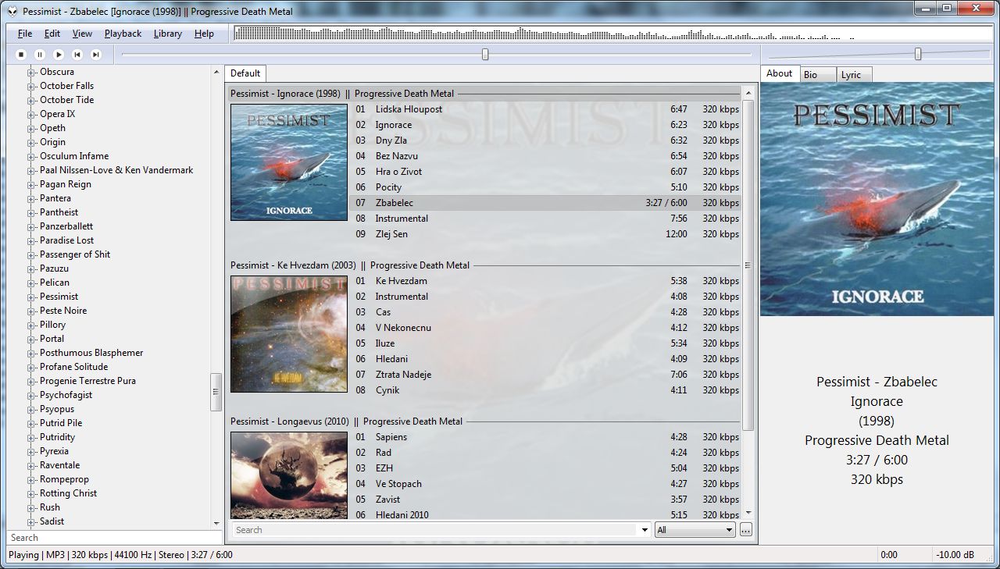The height and width of the screenshot is (569, 1000).
Task: Skip to the previous track
Action: (x=77, y=54)
